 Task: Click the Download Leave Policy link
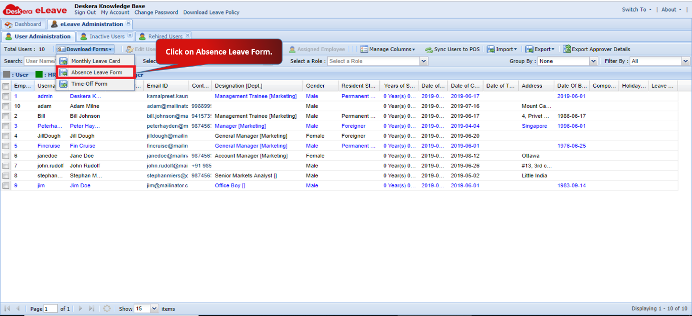click(x=211, y=13)
